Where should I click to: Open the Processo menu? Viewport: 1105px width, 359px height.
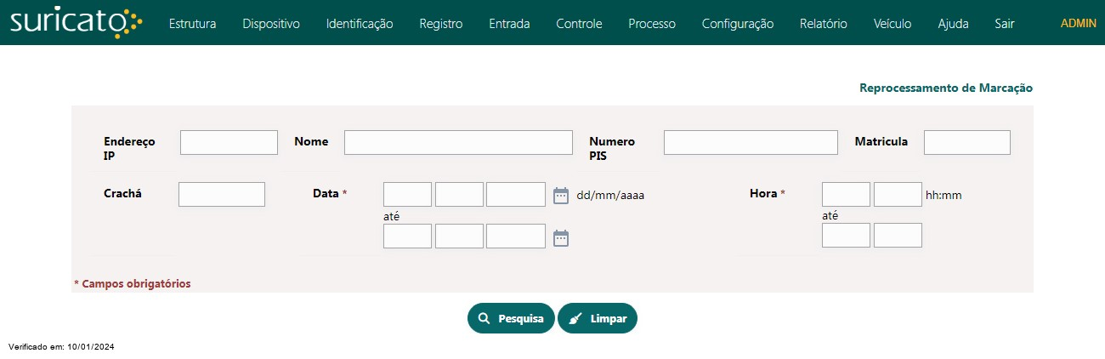point(652,24)
